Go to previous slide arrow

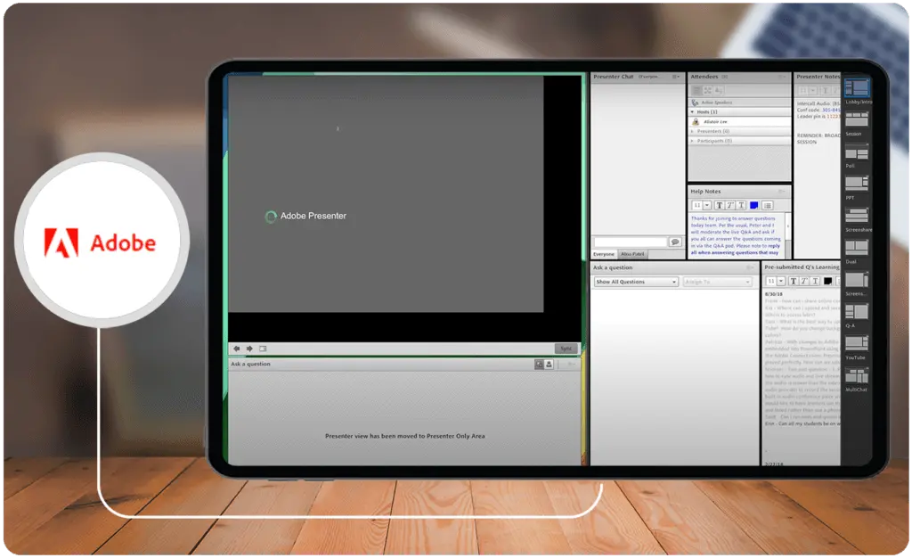coord(237,349)
